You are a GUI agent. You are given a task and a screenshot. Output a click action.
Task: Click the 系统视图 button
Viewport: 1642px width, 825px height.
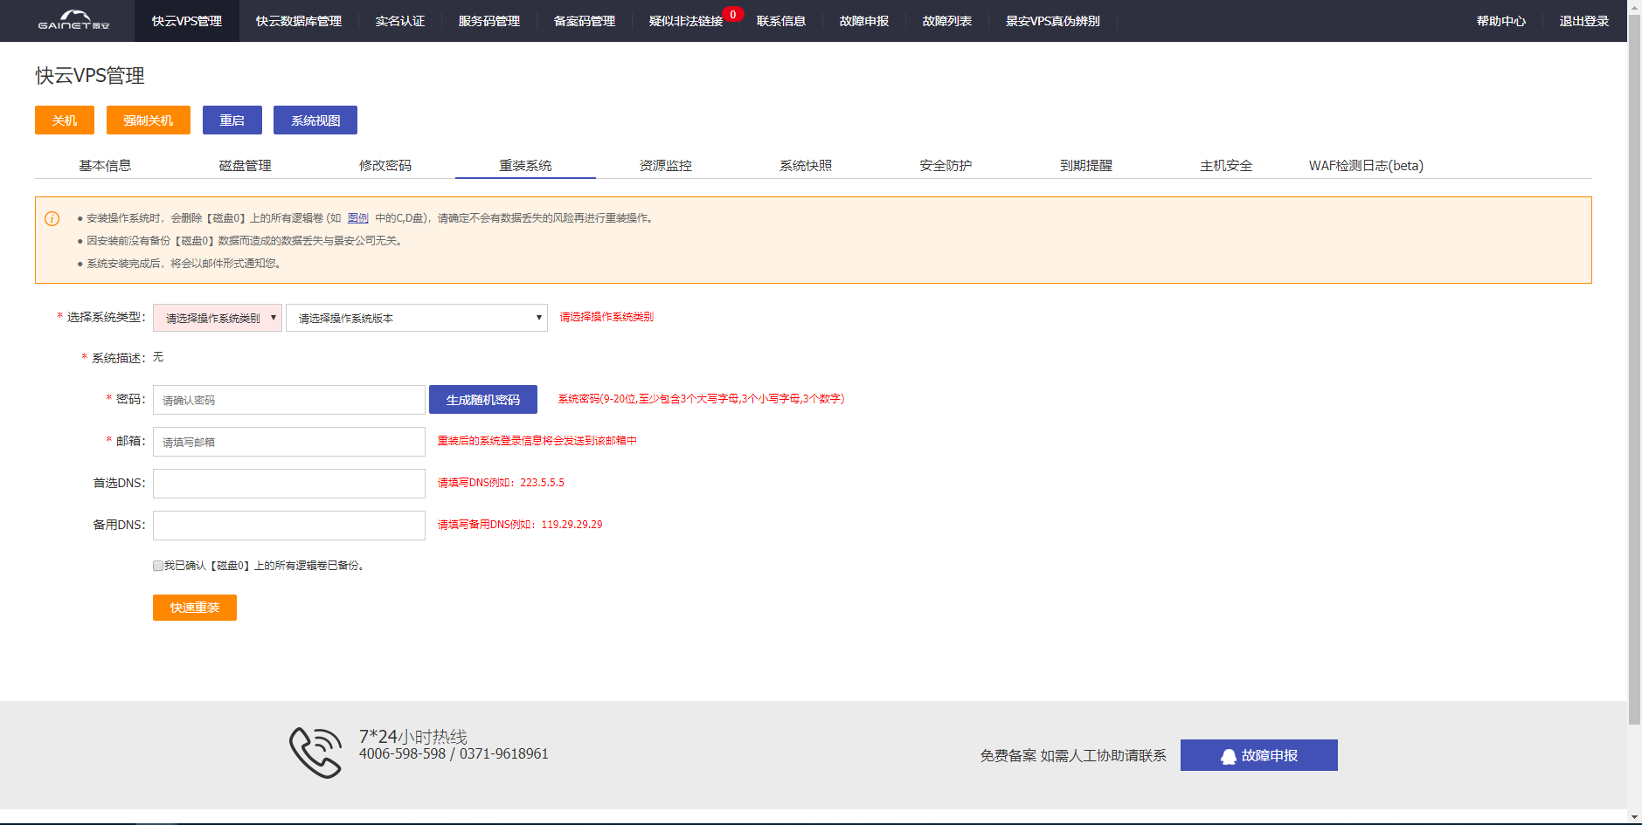(x=315, y=120)
